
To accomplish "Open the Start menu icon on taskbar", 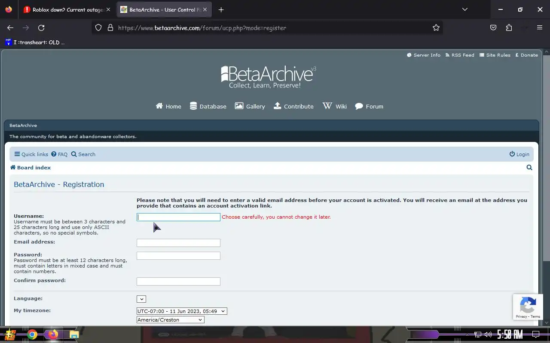I will 10,334.
